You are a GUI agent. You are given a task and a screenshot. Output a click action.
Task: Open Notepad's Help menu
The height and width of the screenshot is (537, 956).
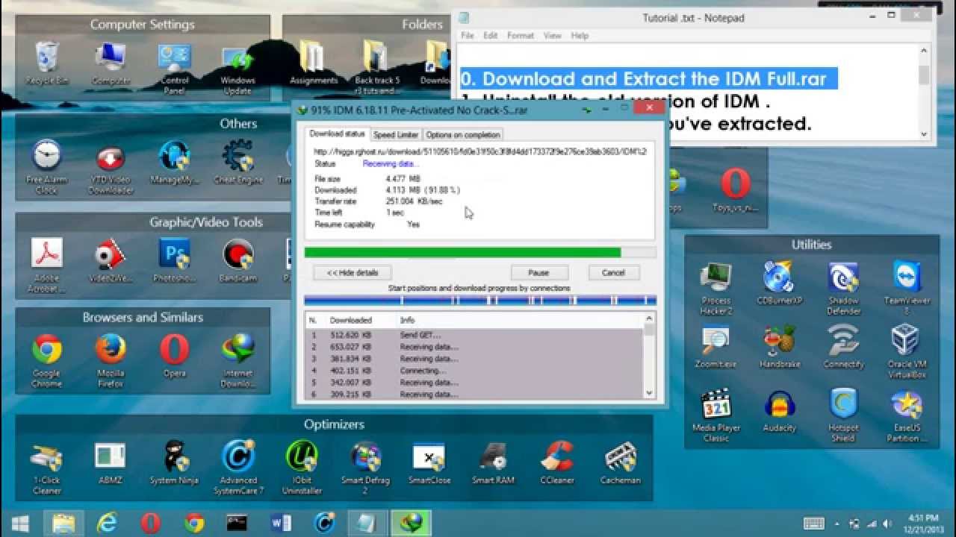point(580,35)
